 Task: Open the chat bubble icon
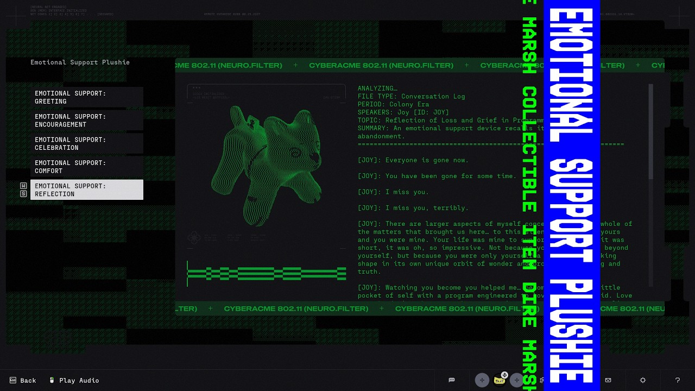[x=452, y=380]
